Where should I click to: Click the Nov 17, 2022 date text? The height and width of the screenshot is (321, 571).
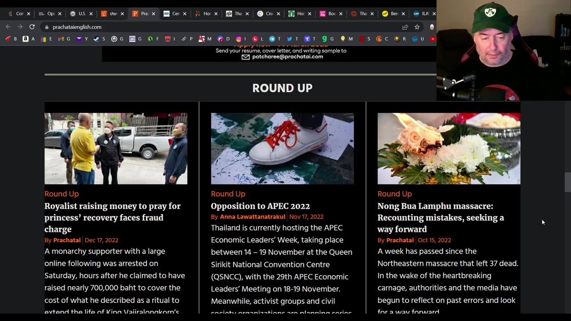(x=306, y=217)
